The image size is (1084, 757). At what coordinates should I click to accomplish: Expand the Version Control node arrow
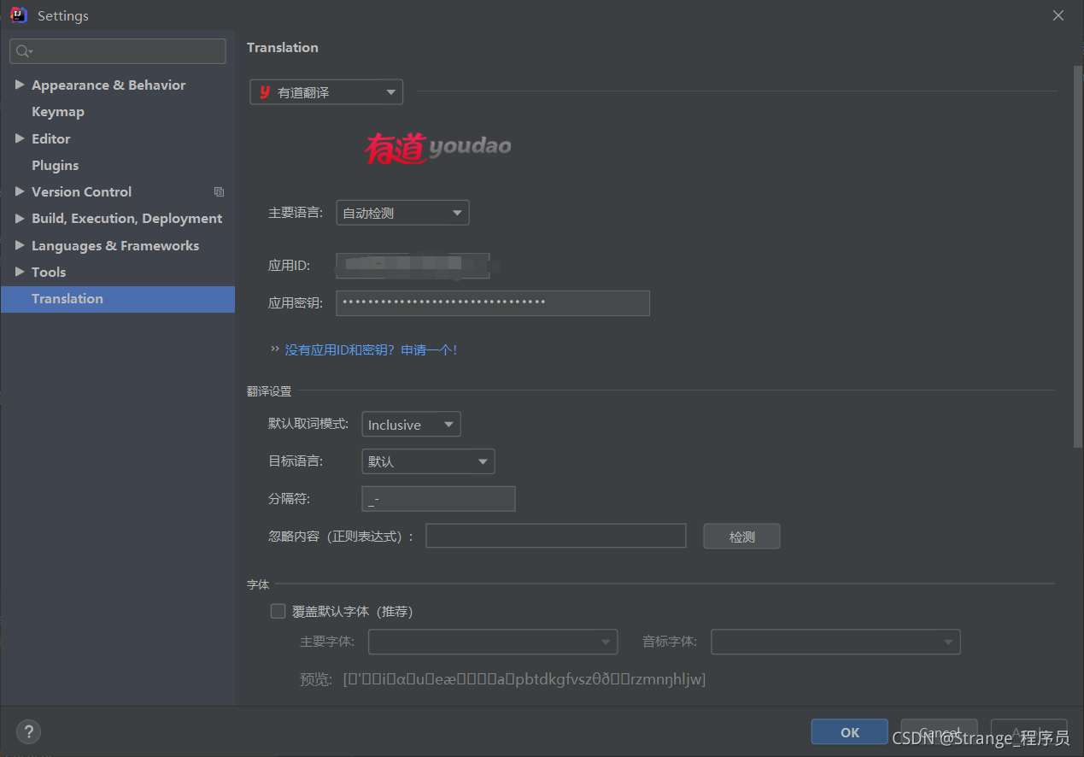(20, 191)
